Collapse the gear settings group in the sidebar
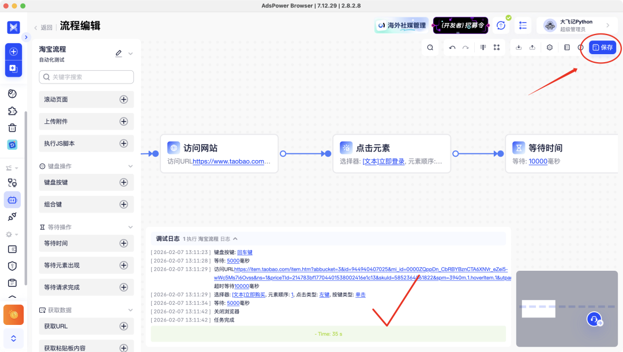The height and width of the screenshot is (352, 623). [12, 234]
